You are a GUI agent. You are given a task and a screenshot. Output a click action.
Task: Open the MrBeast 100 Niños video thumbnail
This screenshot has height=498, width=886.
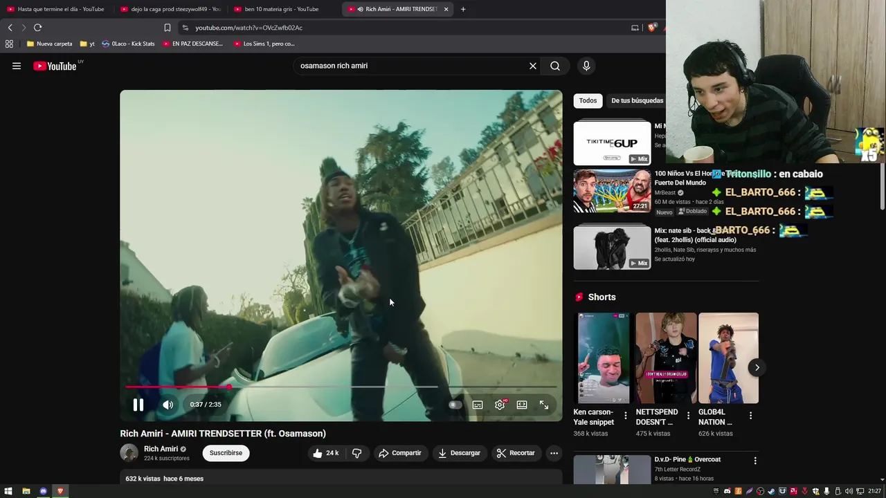(612, 191)
